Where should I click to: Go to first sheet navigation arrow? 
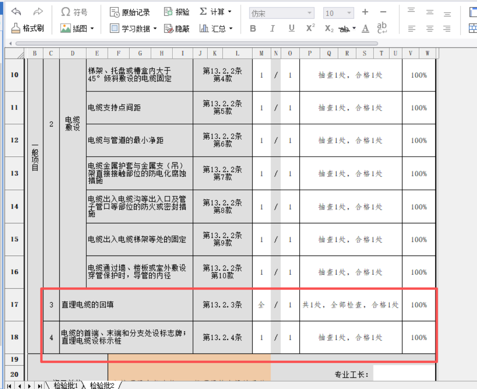[9, 386]
